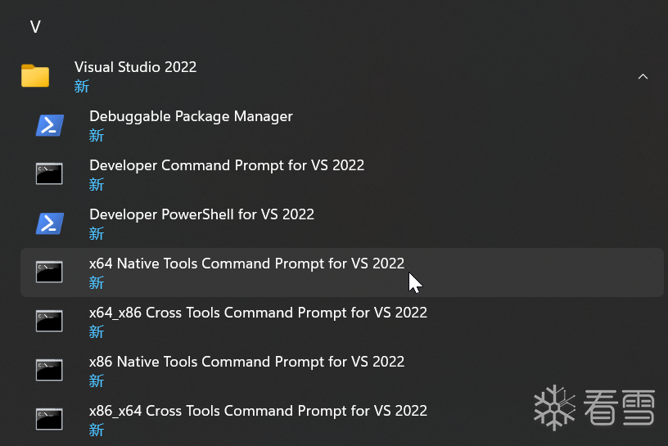Click x86_x64 Cross Tools console icon
The width and height of the screenshot is (668, 446).
point(50,419)
